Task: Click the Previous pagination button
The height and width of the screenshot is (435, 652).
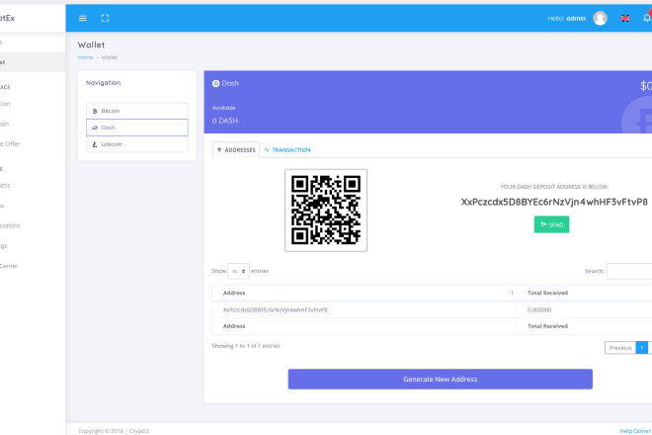Action: tap(620, 348)
